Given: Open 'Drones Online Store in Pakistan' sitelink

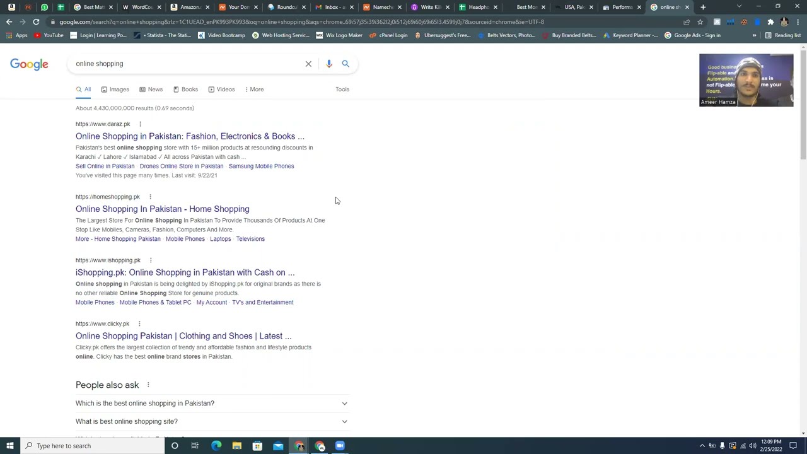Looking at the screenshot, I should click(x=182, y=166).
